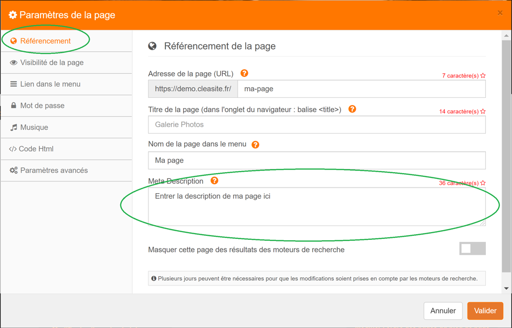Click the help icon beside Titre de la page
Viewport: 512px width, 328px height.
point(352,109)
